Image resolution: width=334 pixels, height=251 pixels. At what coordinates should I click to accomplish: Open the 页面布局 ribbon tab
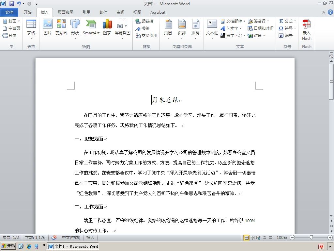65,12
